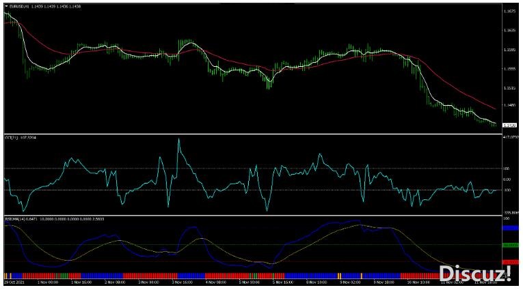Select the EURUSD,H1 chart title text

[x=19, y=6]
